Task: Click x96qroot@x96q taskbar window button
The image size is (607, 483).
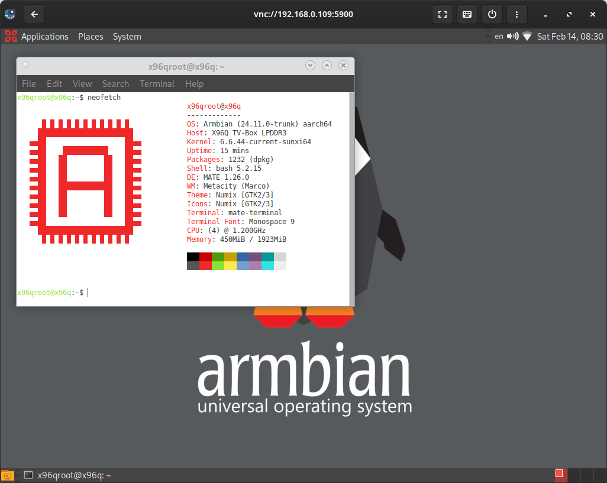Action: [x=68, y=475]
